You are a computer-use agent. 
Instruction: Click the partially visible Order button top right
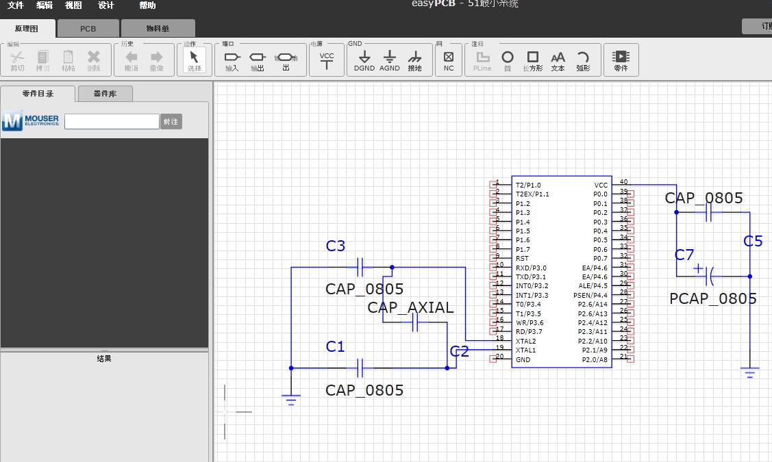(x=757, y=26)
